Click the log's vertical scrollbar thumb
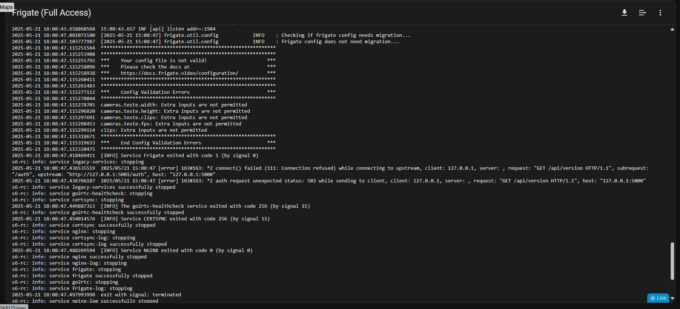The height and width of the screenshot is (309, 680). tap(672, 261)
